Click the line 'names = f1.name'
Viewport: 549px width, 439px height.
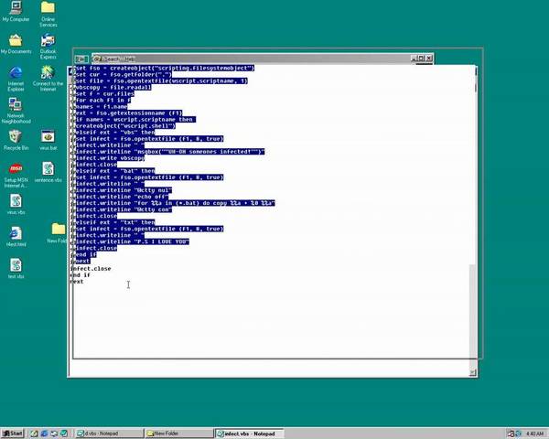102,107
